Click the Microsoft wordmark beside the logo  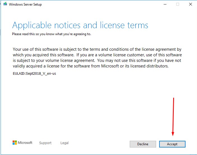tap(25, 143)
